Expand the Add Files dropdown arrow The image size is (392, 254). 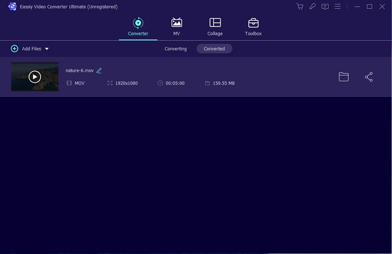(x=47, y=49)
